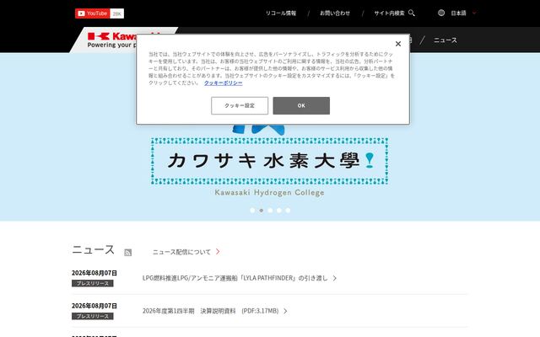Click the red arrow after ニュース配信について
540x337 pixels.
[218, 252]
